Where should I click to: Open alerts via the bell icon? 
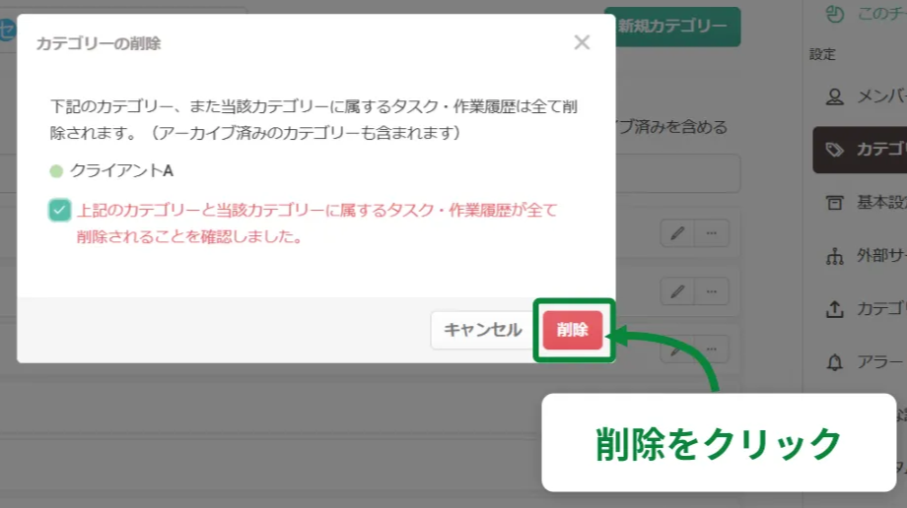[834, 362]
